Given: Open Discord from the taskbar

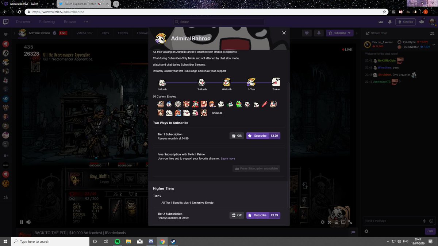Looking at the screenshot, I should (151, 241).
